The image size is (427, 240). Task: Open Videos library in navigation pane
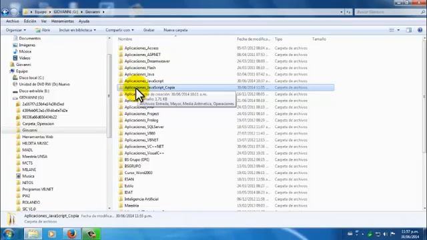click(x=25, y=58)
